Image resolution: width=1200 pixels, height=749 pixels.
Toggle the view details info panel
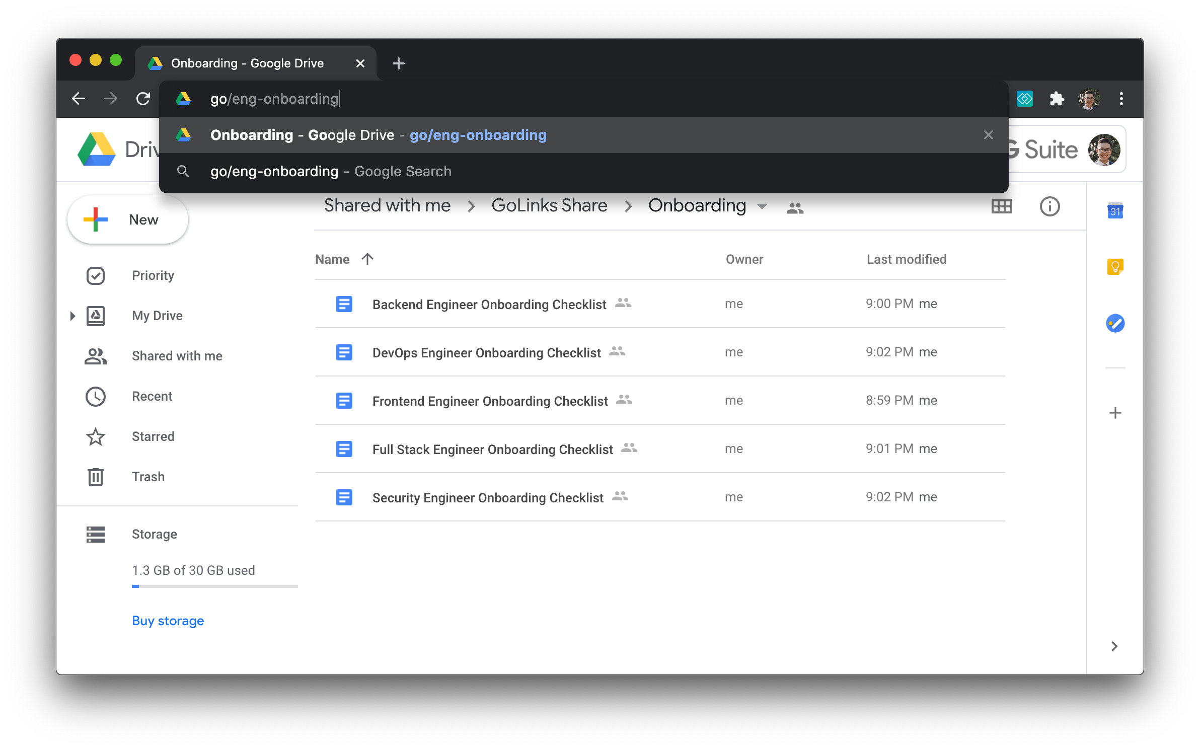[1049, 206]
